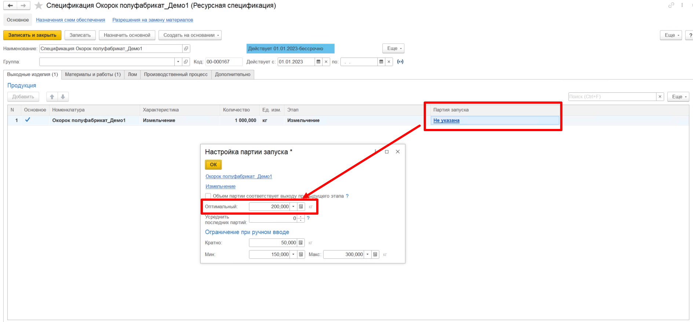Enable Объем партии соответствует выходу checkbox

(208, 196)
